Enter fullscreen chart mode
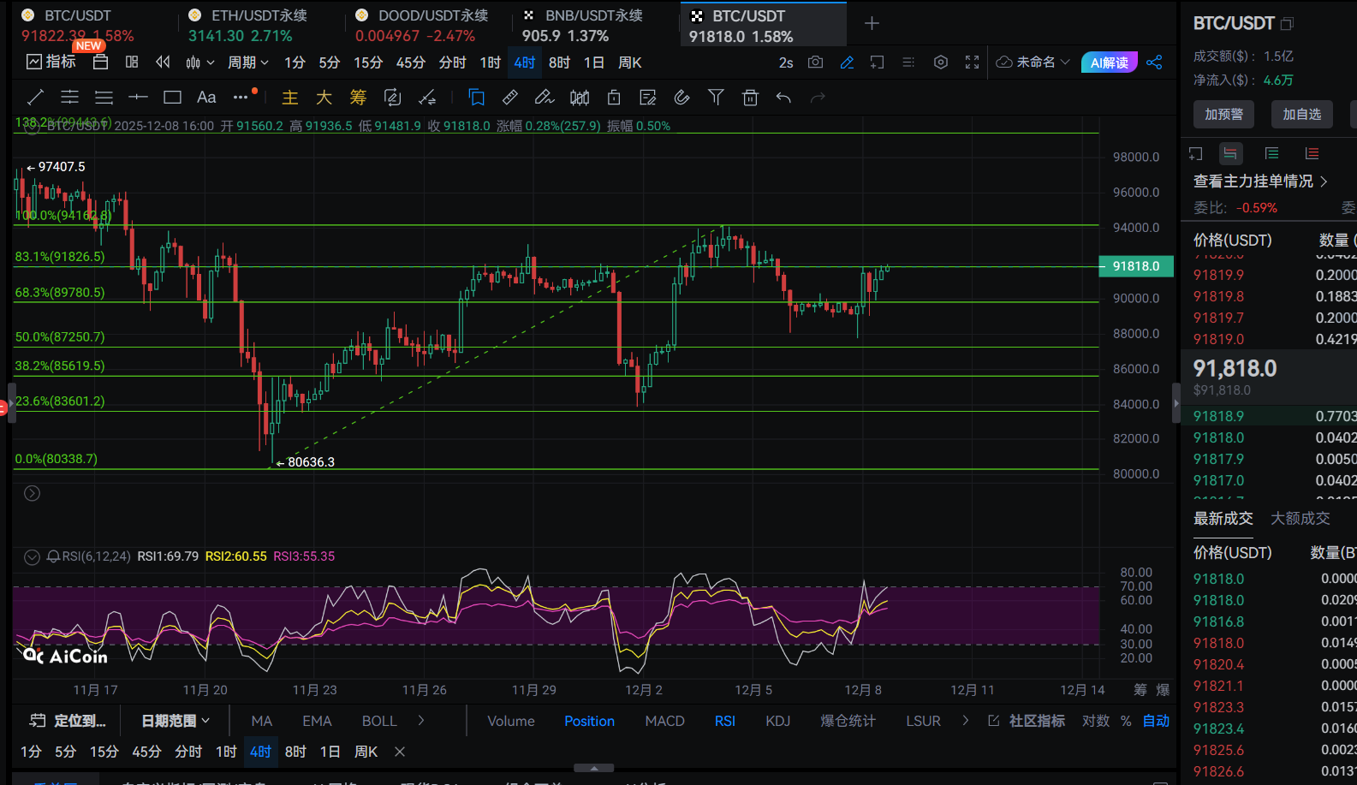This screenshot has width=1357, height=785. 972,62
